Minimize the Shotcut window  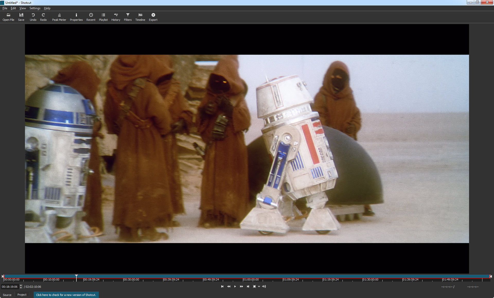click(471, 2)
